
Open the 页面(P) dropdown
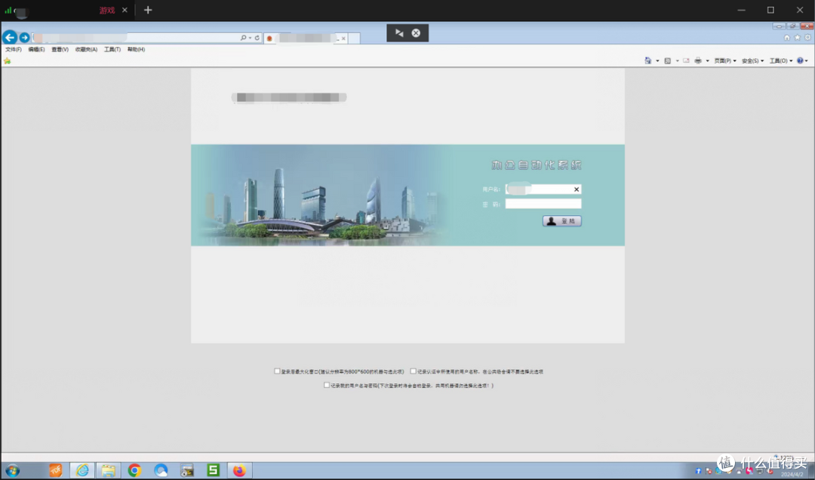(x=725, y=61)
